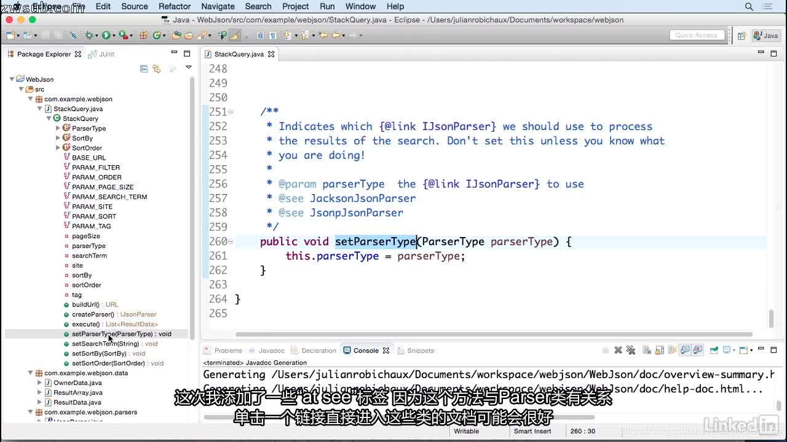Viewport: 787px width, 442px height.
Task: Open the Navigate menu
Action: (x=218, y=6)
